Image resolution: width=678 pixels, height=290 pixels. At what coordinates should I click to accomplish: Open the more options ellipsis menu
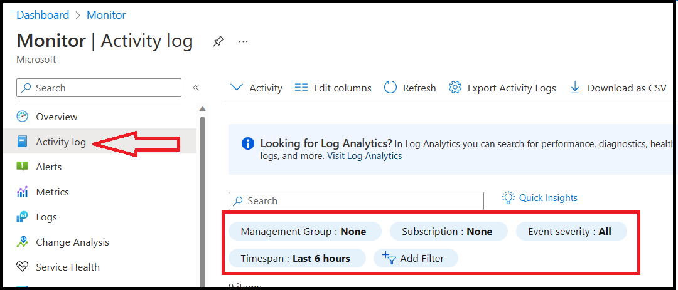[244, 42]
